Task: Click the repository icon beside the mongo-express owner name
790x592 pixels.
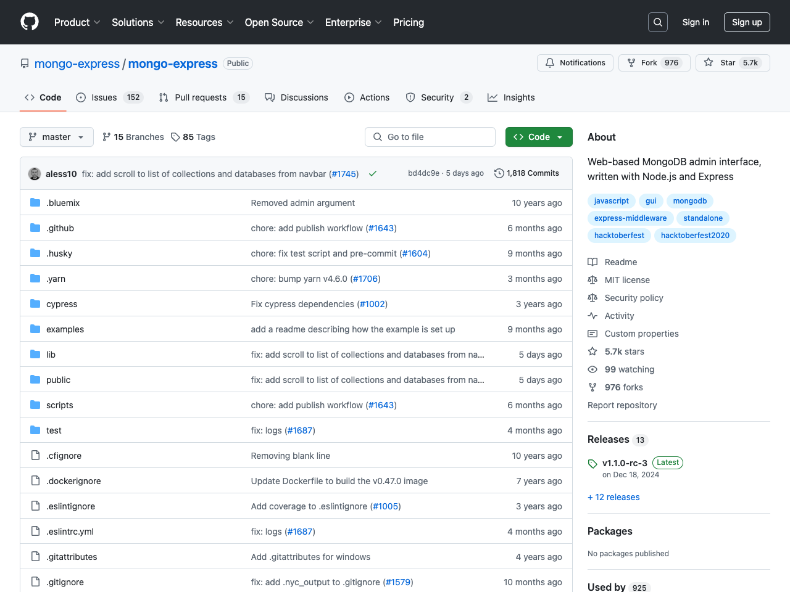Action: (x=25, y=64)
